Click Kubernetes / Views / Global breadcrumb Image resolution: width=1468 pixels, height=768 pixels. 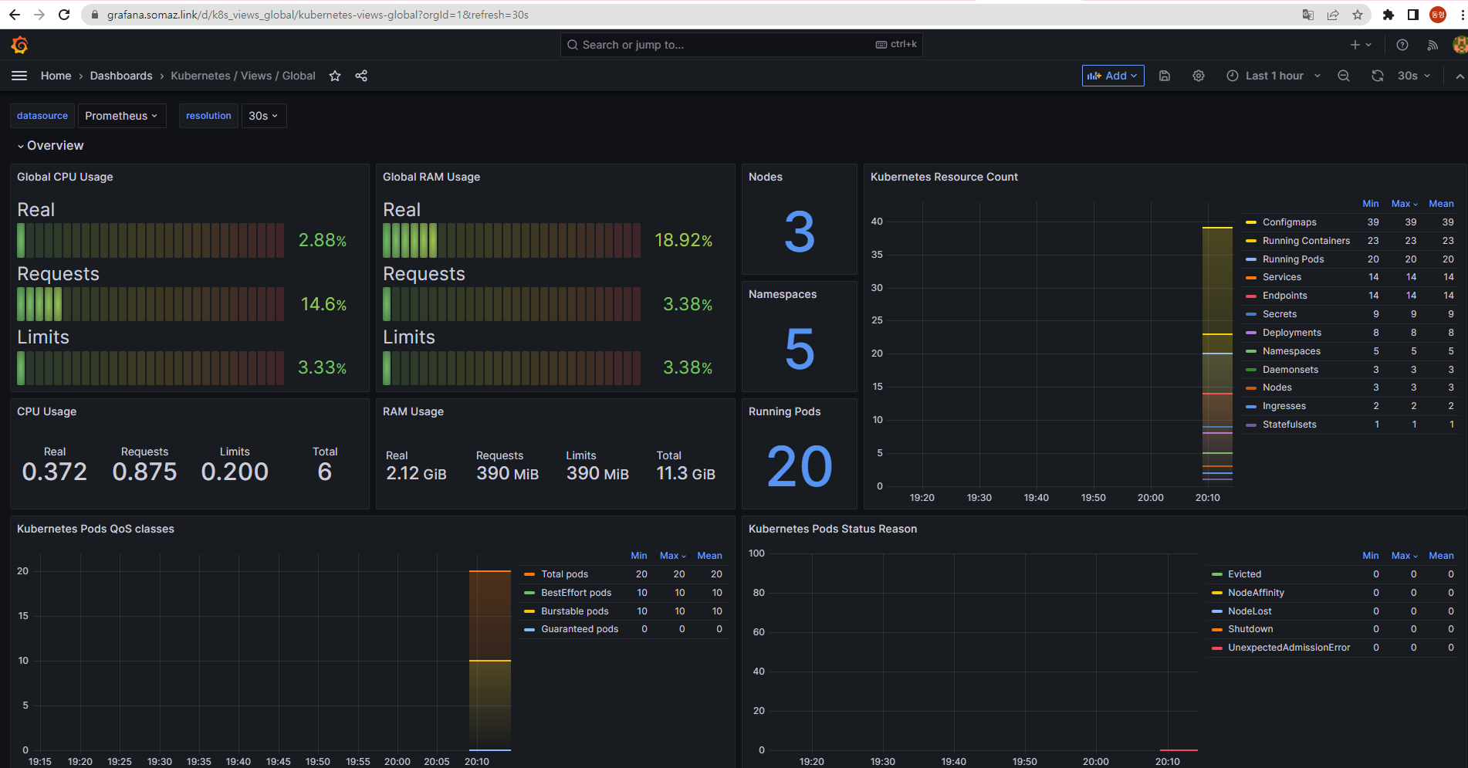[x=243, y=76]
